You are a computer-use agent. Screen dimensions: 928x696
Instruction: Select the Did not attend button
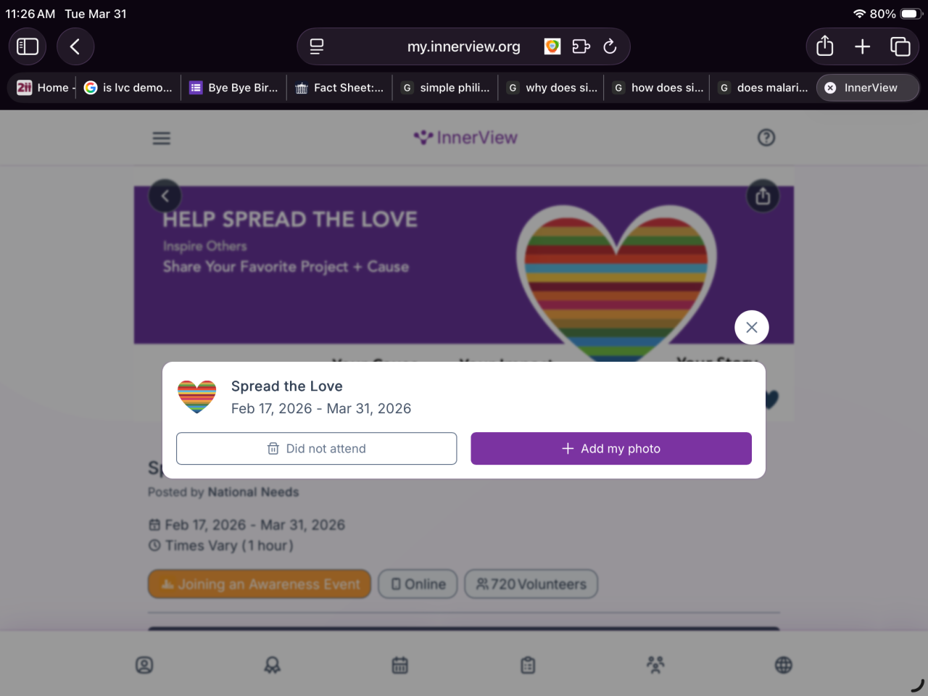[x=317, y=449]
